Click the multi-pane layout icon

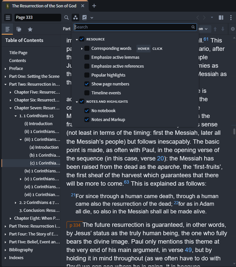tap(221, 18)
